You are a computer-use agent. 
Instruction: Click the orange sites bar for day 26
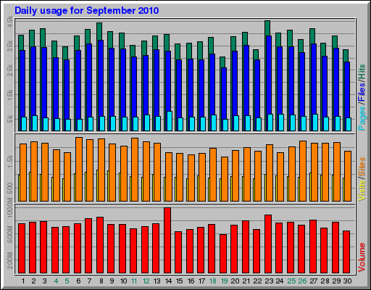coord(303,171)
